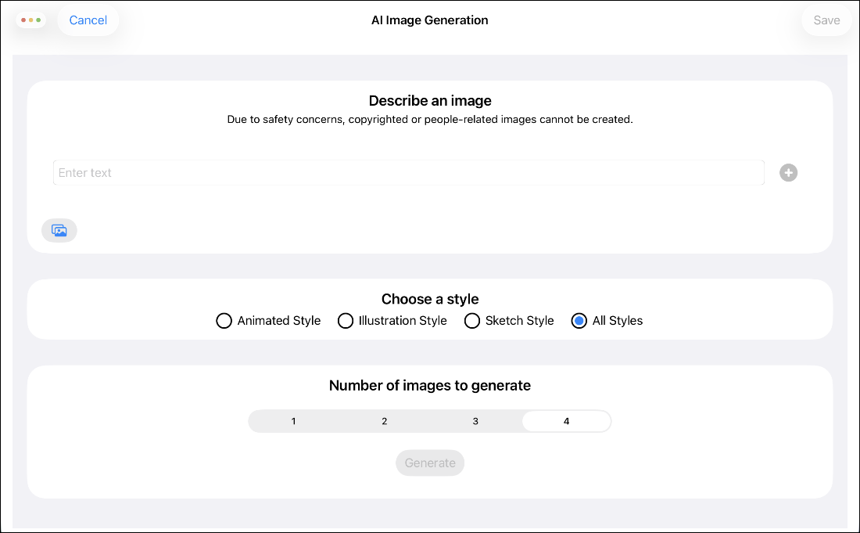Pick the Sketch Style radio button
Viewport: 860px width, 533px height.
[472, 321]
